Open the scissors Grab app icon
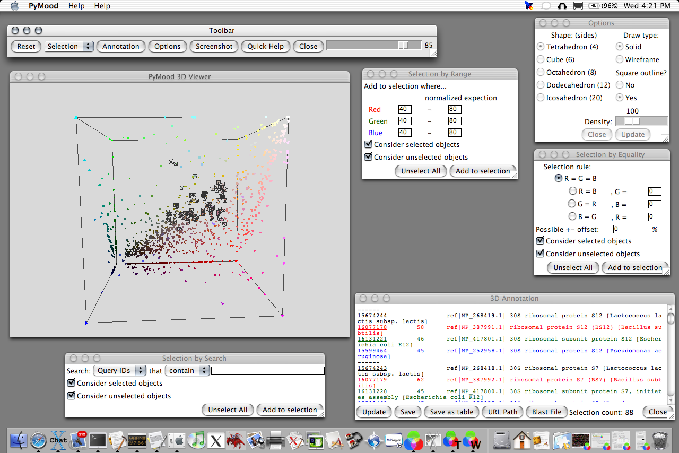The width and height of the screenshot is (679, 453). coord(433,440)
